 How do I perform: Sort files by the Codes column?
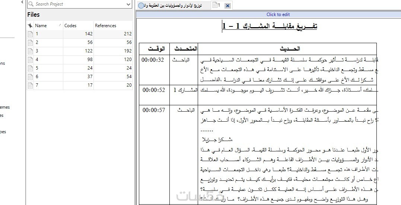click(x=78, y=26)
